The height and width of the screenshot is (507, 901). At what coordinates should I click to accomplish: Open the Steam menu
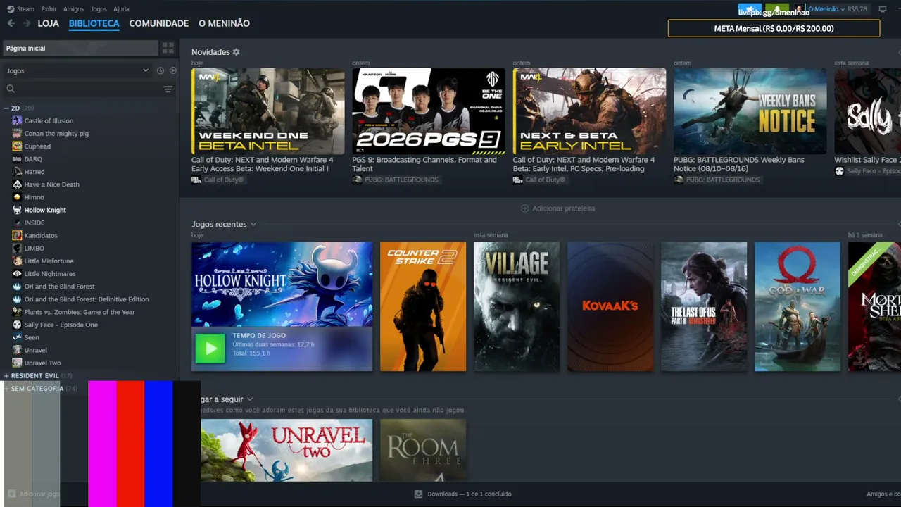coord(21,9)
